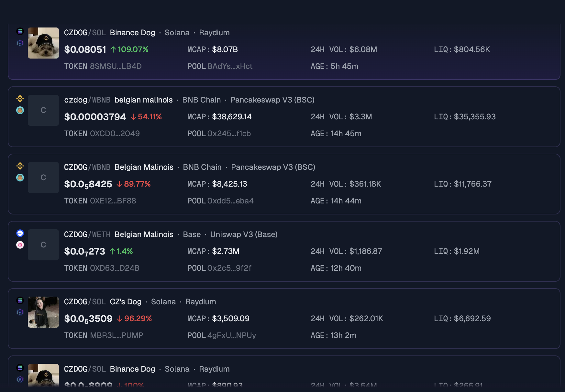Click the 54.11% price drop

146,117
